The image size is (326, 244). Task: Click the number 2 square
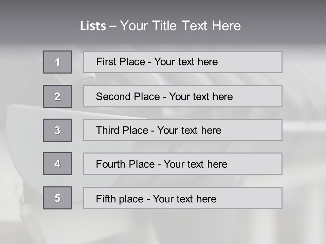point(57,96)
